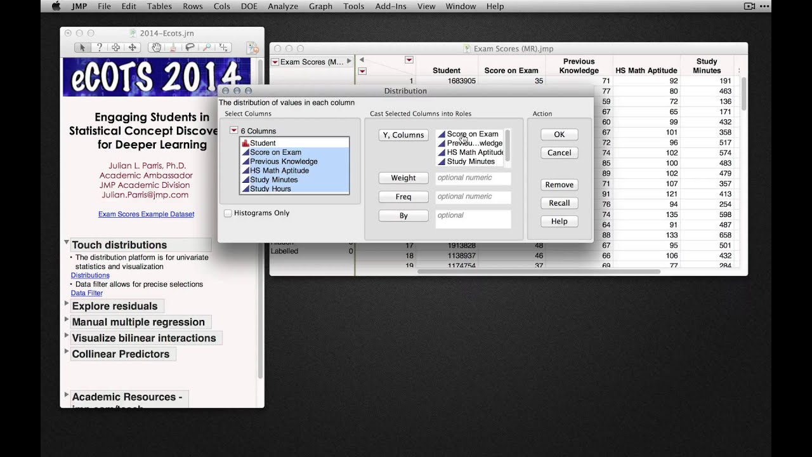
Task: Select the arrow cursor tool in journal toolbar
Action: point(82,48)
